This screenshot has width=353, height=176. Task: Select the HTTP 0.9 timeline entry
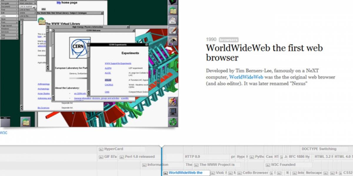(192, 157)
